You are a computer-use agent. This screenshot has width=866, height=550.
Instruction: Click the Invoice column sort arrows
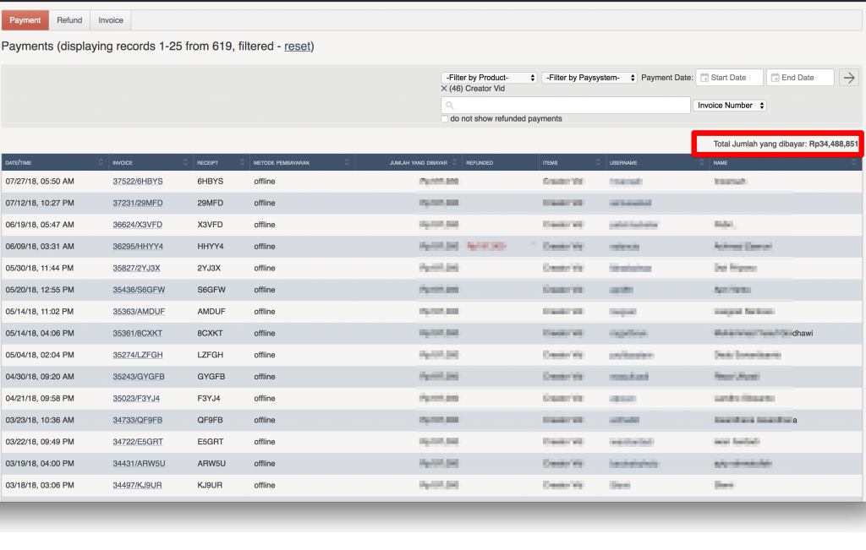(x=185, y=162)
